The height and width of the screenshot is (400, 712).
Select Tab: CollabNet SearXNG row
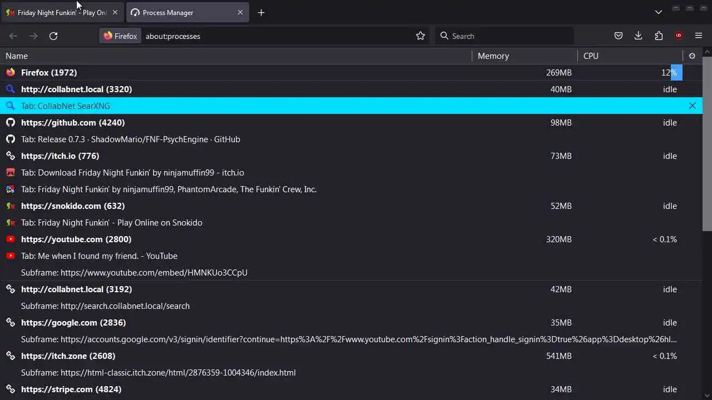[x=351, y=106]
